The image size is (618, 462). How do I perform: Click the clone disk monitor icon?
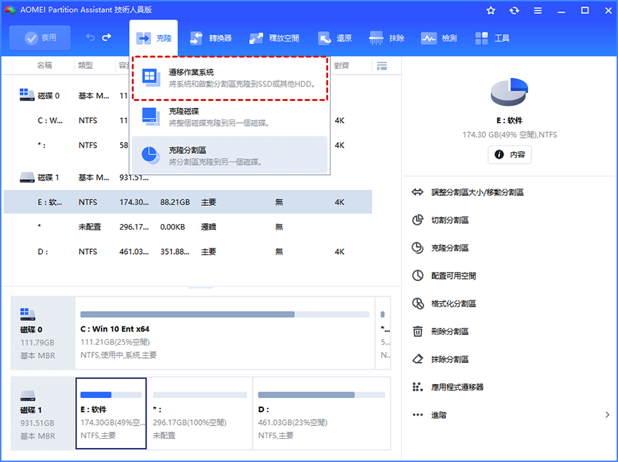(151, 117)
